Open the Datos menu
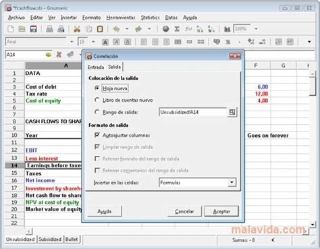 pos(171,18)
